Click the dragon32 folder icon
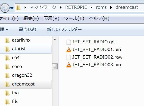 7,76
